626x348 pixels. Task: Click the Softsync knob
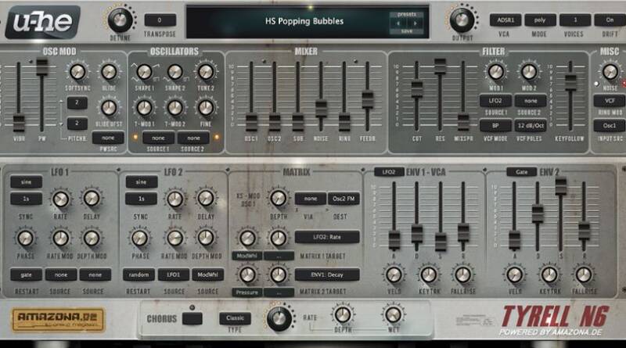pyautogui.click(x=77, y=72)
